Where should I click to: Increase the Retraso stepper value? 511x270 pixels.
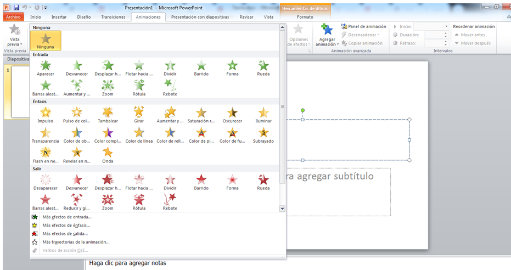coord(446,41)
